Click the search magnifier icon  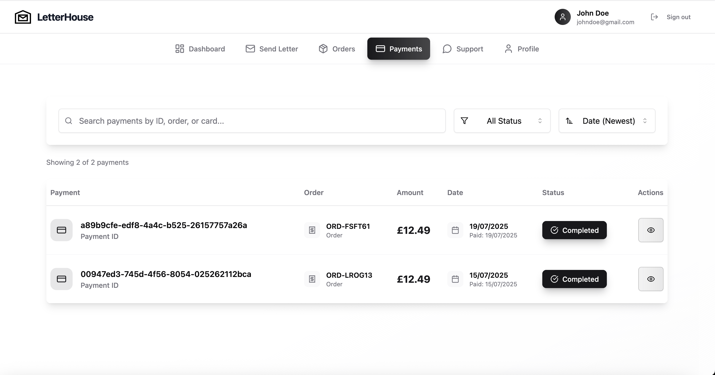click(69, 121)
